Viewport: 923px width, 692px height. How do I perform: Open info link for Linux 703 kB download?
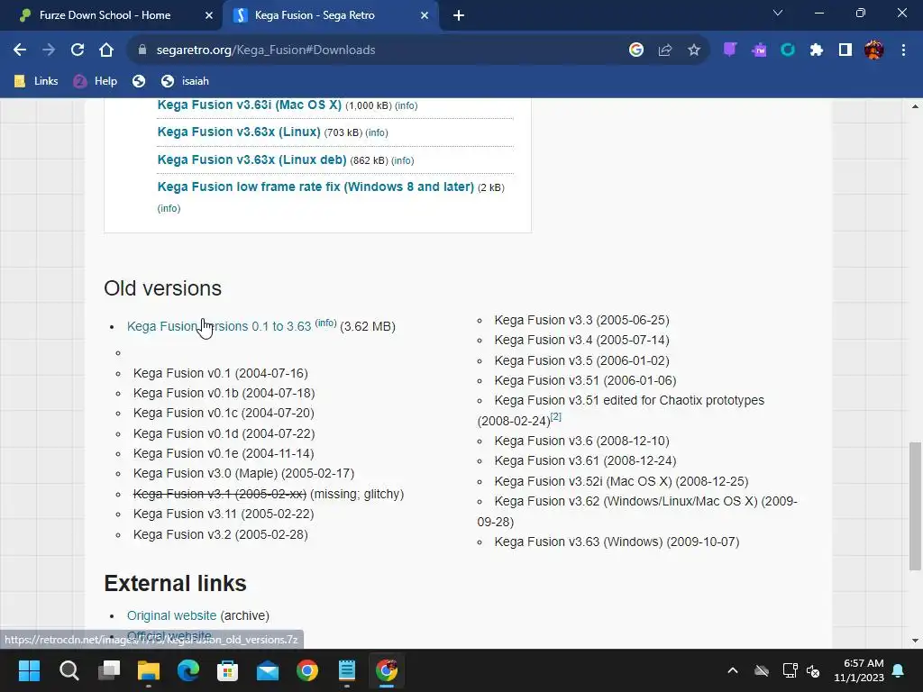(377, 133)
